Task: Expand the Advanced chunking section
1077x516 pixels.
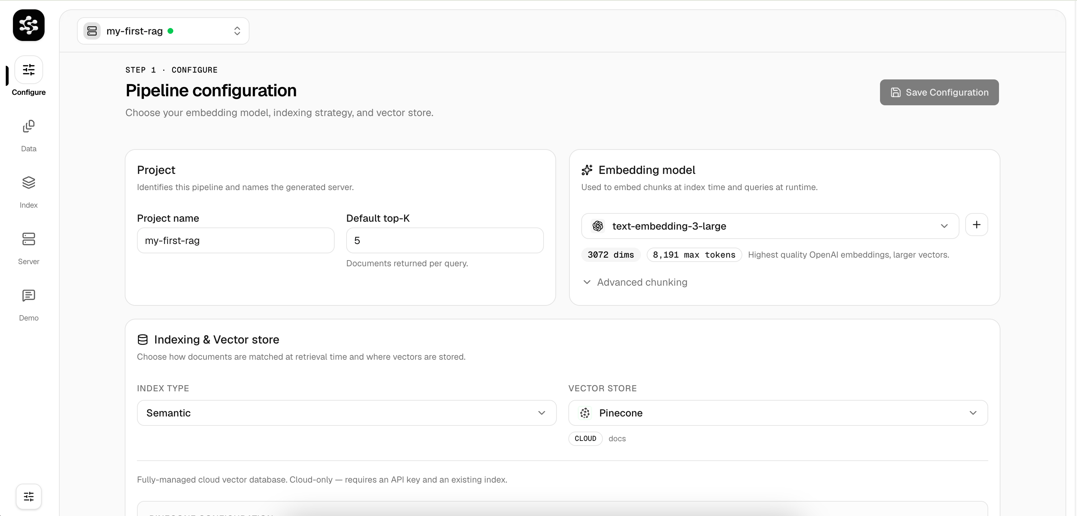Action: (x=635, y=282)
